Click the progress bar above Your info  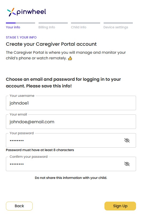pos(20,23)
